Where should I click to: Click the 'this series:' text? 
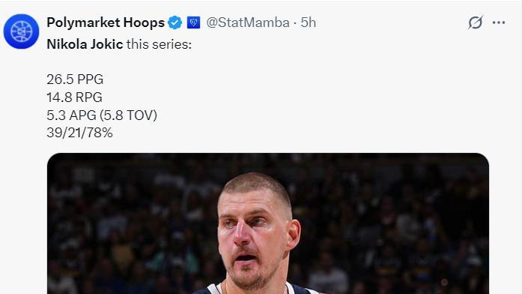(x=159, y=44)
